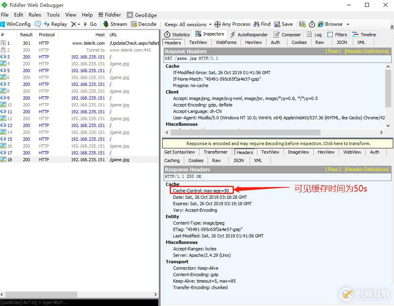The height and width of the screenshot is (306, 394).
Task: Open the Keep: All sessions dropdown
Action: 188,24
